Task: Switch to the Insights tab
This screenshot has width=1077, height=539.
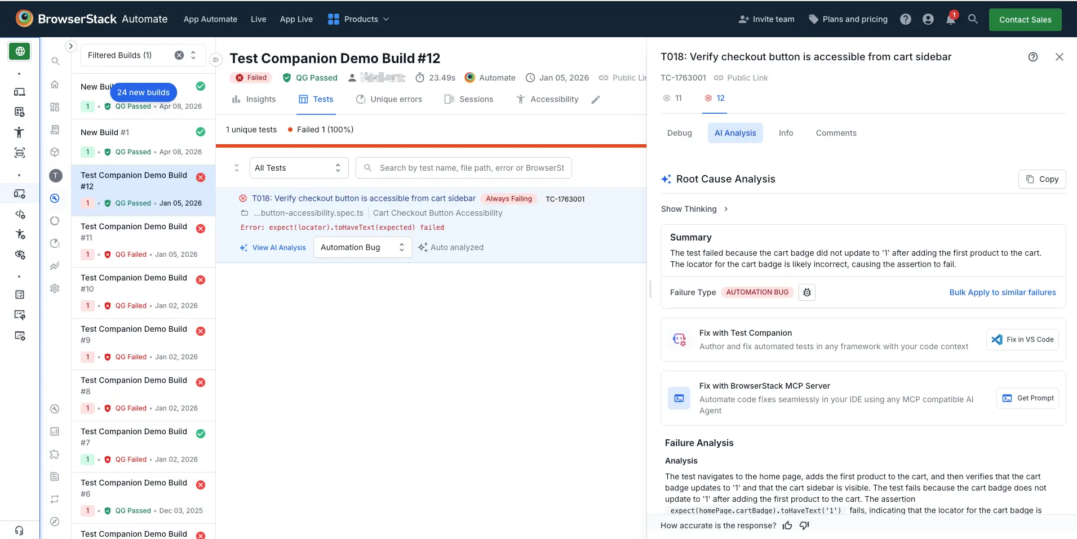Action: coord(254,99)
